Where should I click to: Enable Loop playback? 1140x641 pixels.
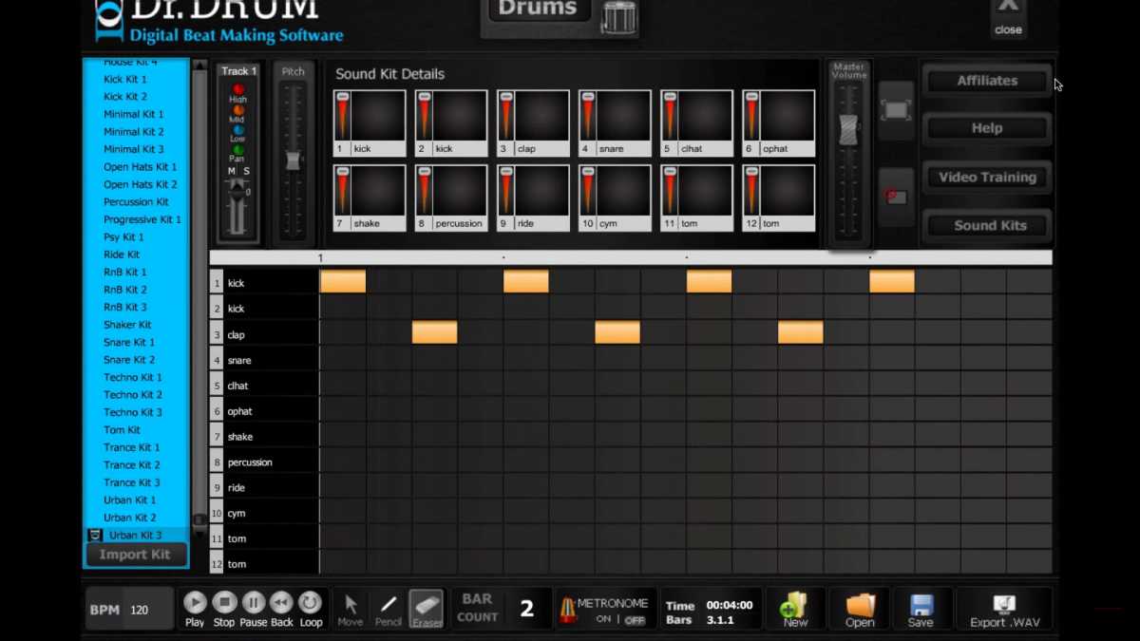point(311,601)
